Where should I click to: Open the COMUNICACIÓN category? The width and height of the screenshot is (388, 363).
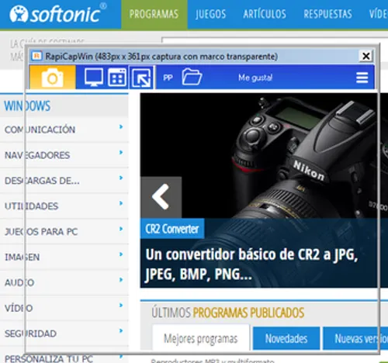(40, 130)
